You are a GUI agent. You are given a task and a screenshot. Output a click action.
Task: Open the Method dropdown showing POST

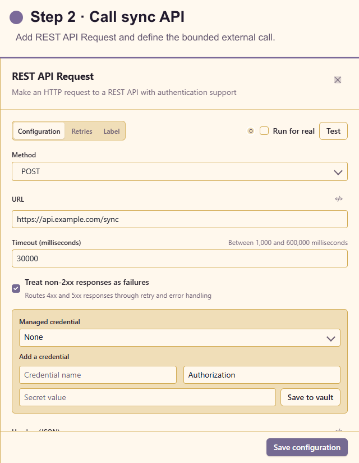tap(179, 171)
